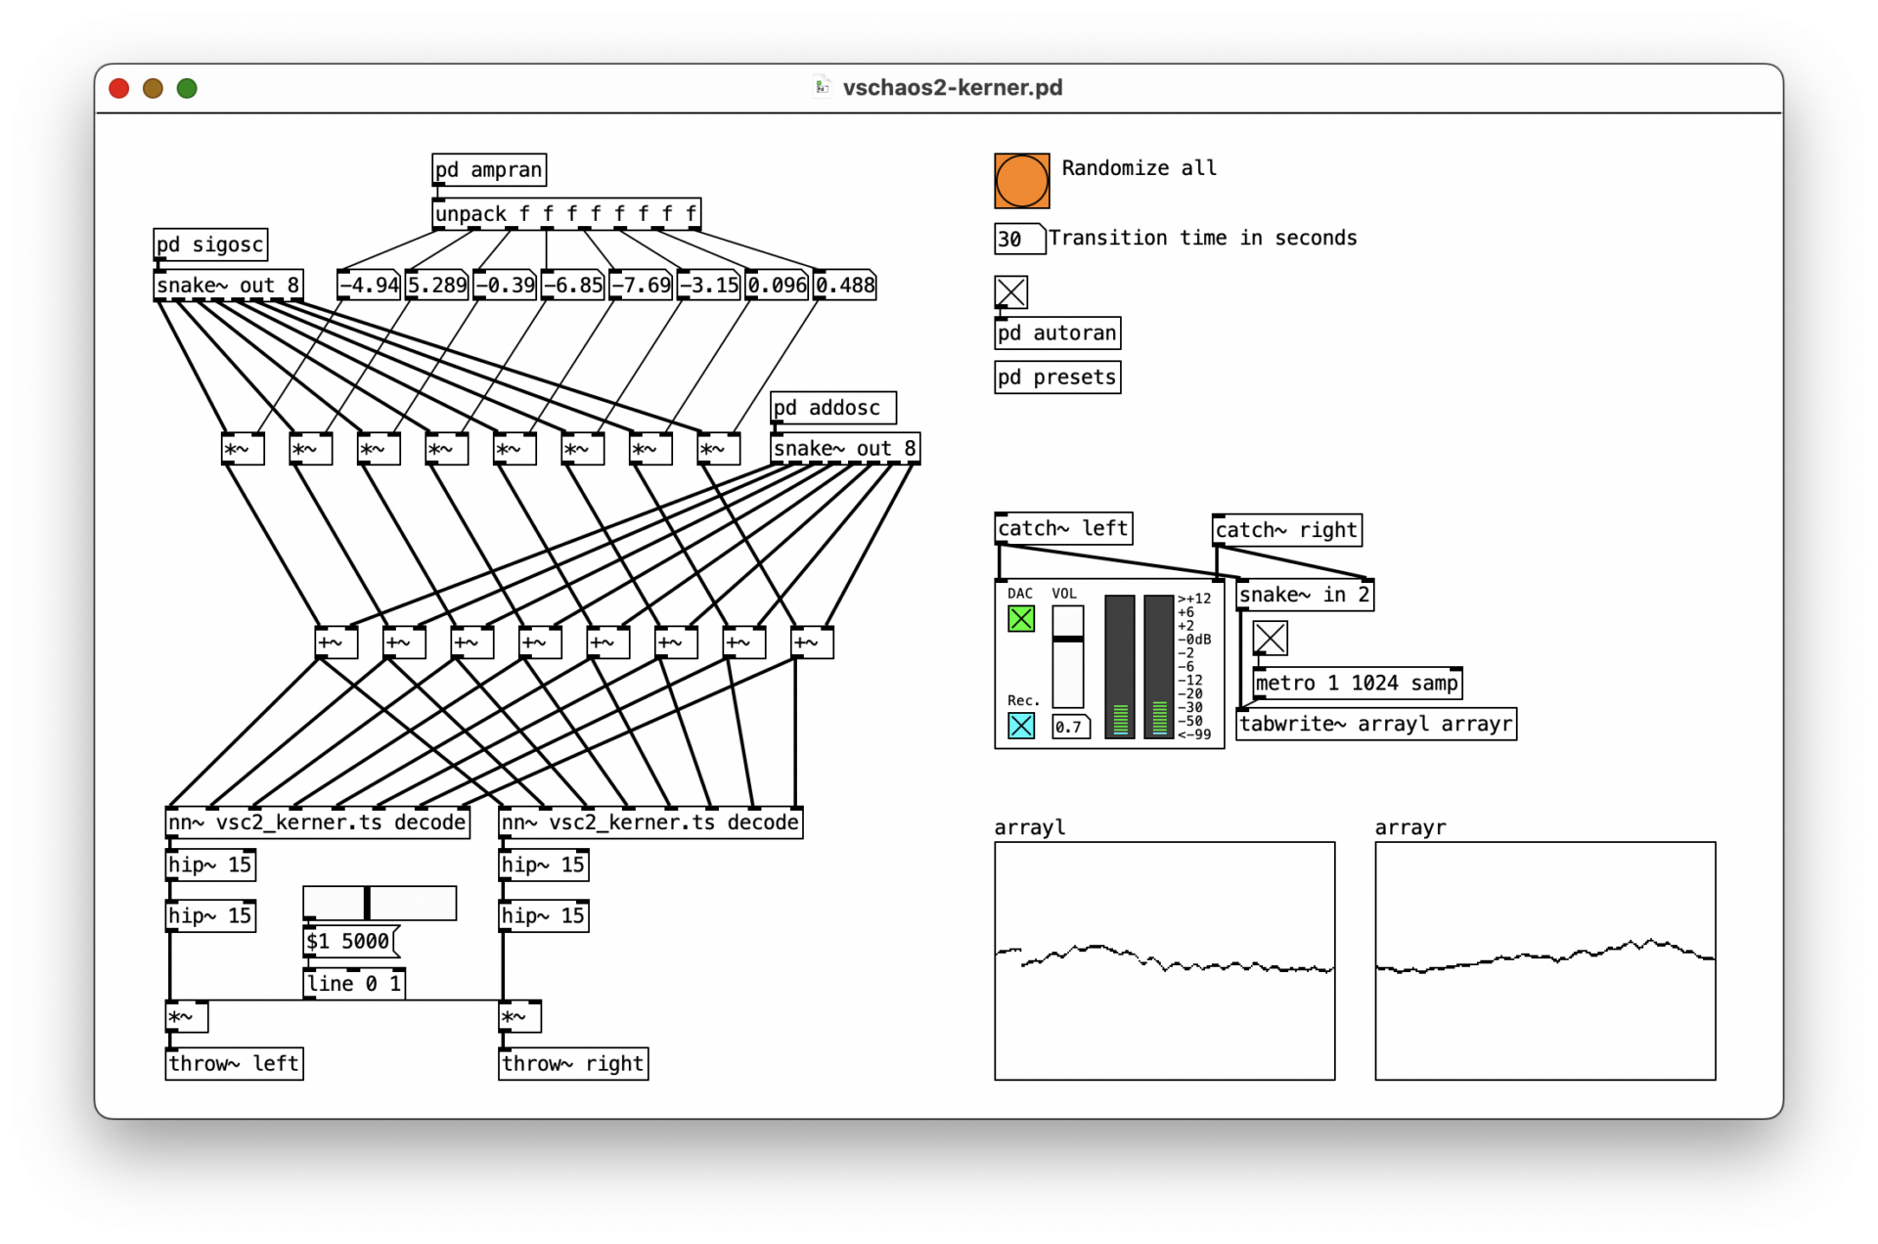Click the VOL vertical slider

1067,656
